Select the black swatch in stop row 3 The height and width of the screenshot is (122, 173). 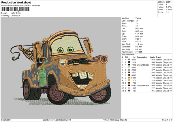coord(129,65)
